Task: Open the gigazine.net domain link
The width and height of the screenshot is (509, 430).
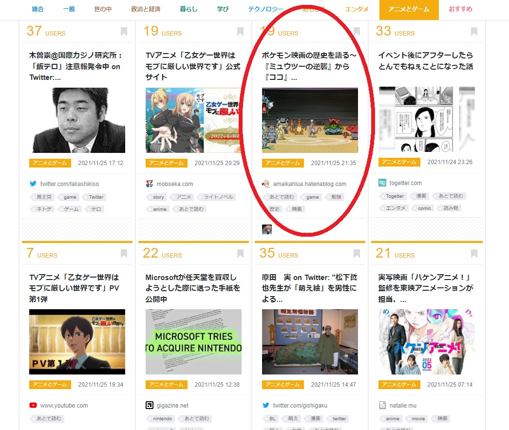Action: pyautogui.click(x=172, y=406)
